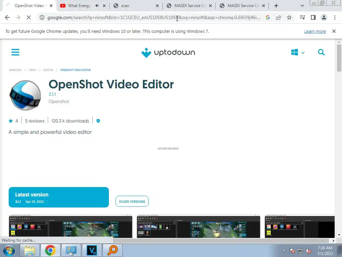The width and height of the screenshot is (342, 257).
Task: Click the network tray icon
Action: (300, 251)
